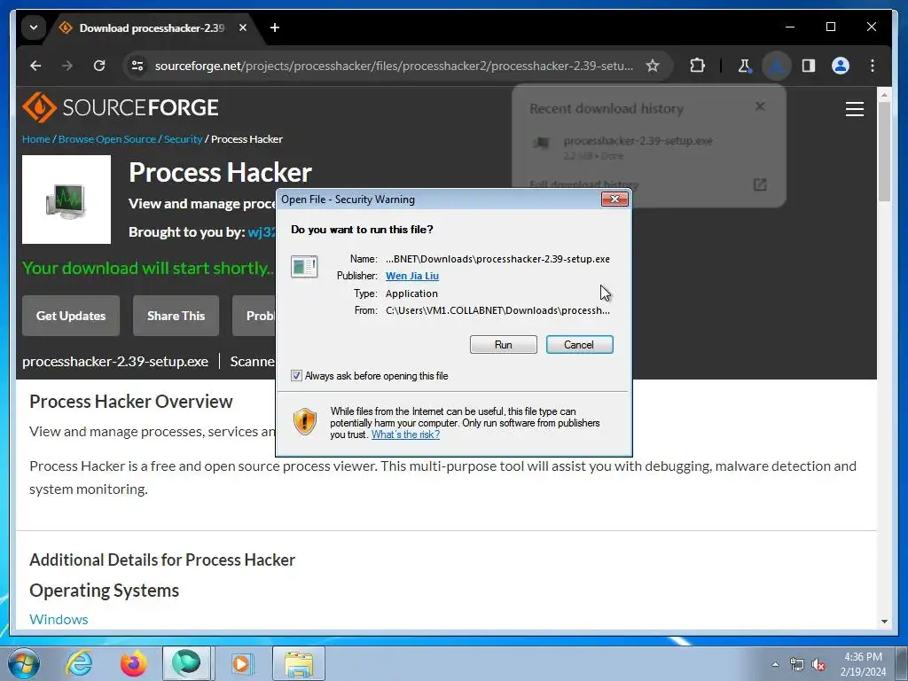Viewport: 908px width, 681px height.
Task: Click the Get Updates button
Action: tap(71, 316)
